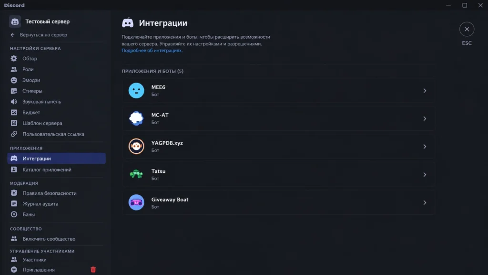Open Правила безопасности section

coord(56,193)
